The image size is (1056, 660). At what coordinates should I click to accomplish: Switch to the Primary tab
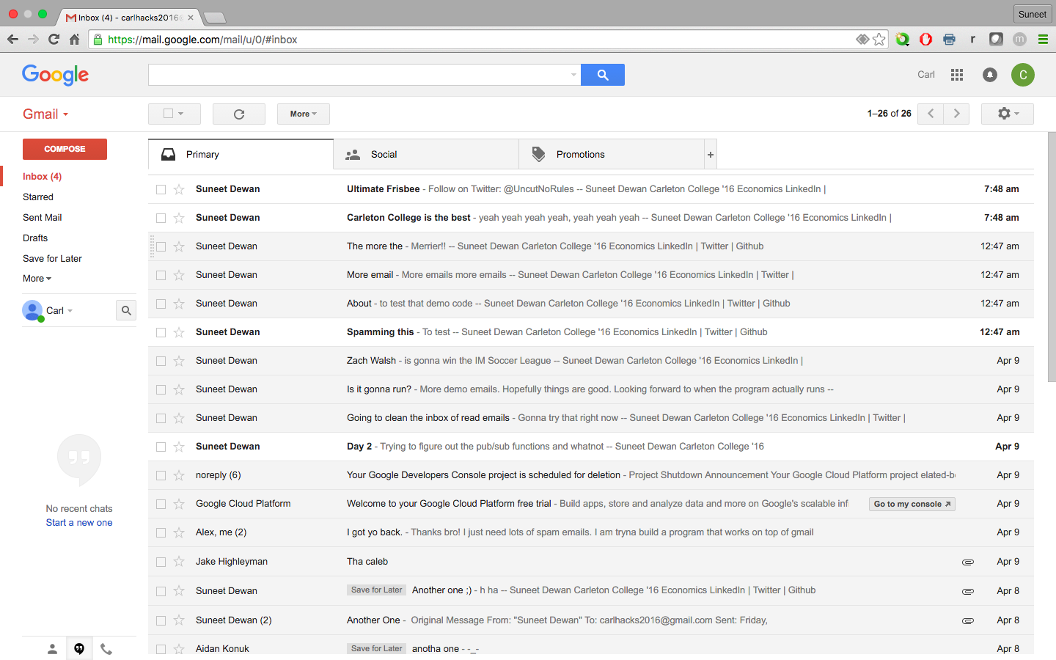click(x=241, y=155)
